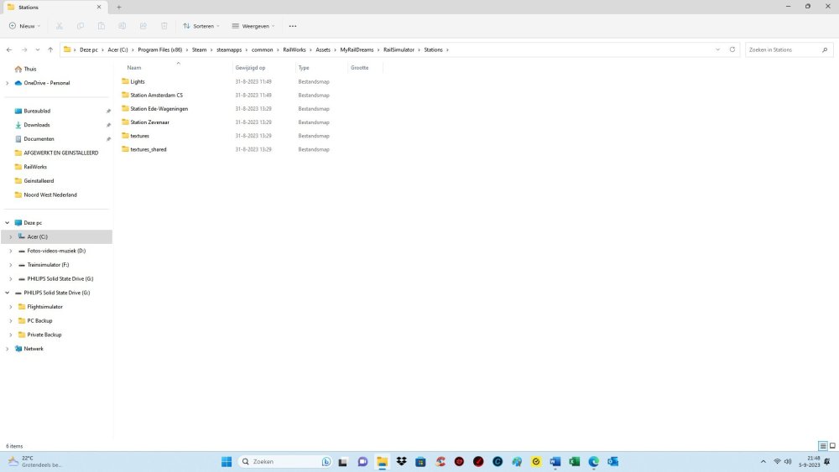
Task: Switch to details view at bottom right
Action: coord(822,446)
